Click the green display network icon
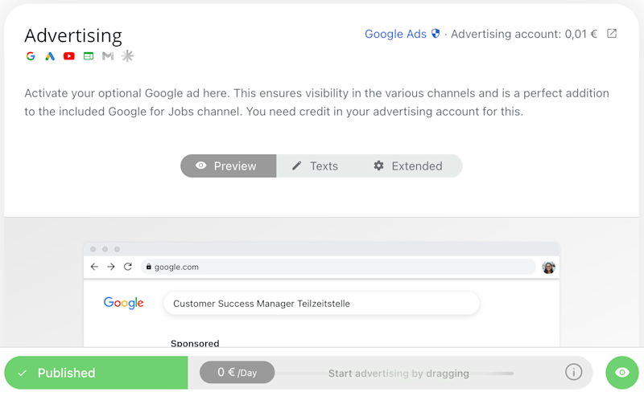The width and height of the screenshot is (644, 396). [x=89, y=56]
